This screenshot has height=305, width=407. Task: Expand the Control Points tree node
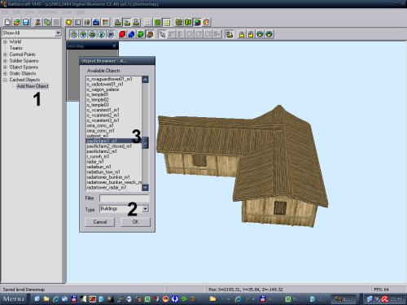5,54
